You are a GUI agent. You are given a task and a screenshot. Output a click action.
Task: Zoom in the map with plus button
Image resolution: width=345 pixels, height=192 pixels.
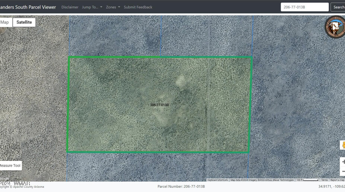point(343,162)
